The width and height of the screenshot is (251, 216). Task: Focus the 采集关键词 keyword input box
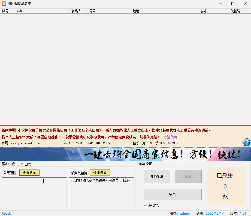(x=101, y=192)
